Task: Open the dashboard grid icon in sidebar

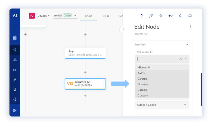Action: [x=15, y=38]
